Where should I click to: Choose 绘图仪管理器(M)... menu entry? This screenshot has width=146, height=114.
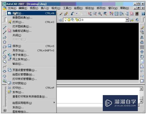tap(32, 74)
